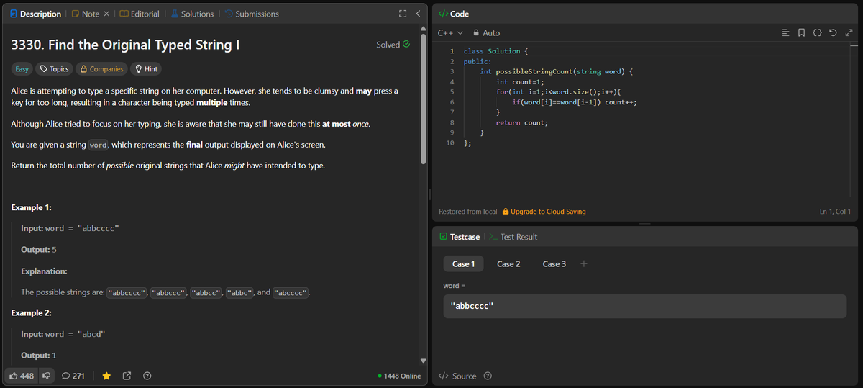Click the Auto indentation label
863x388 pixels.
(x=491, y=33)
